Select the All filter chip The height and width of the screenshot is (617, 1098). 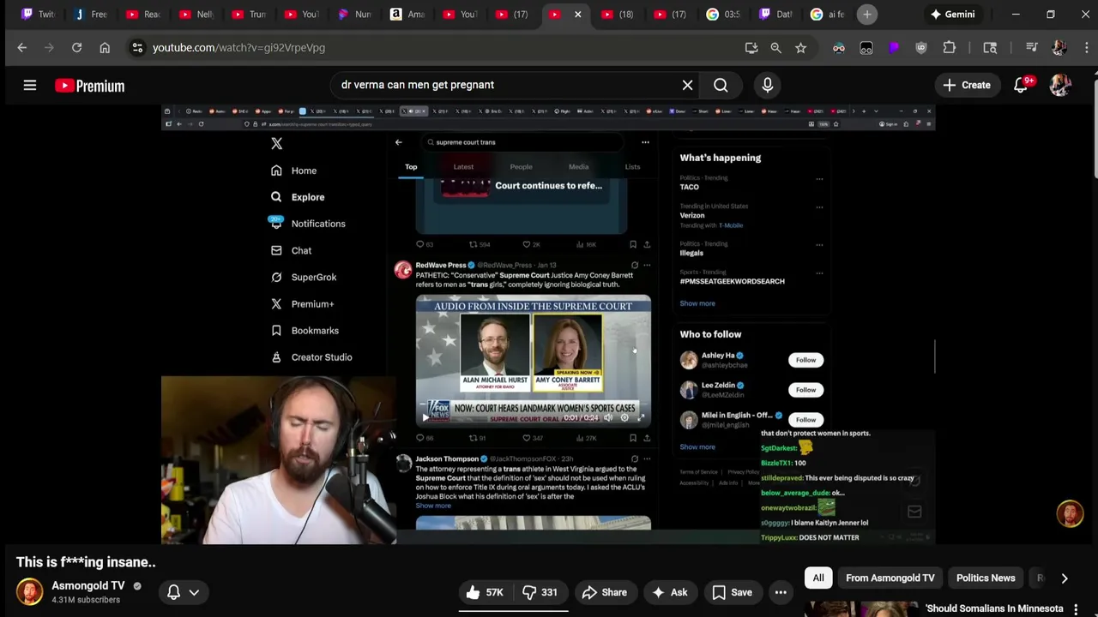818,578
